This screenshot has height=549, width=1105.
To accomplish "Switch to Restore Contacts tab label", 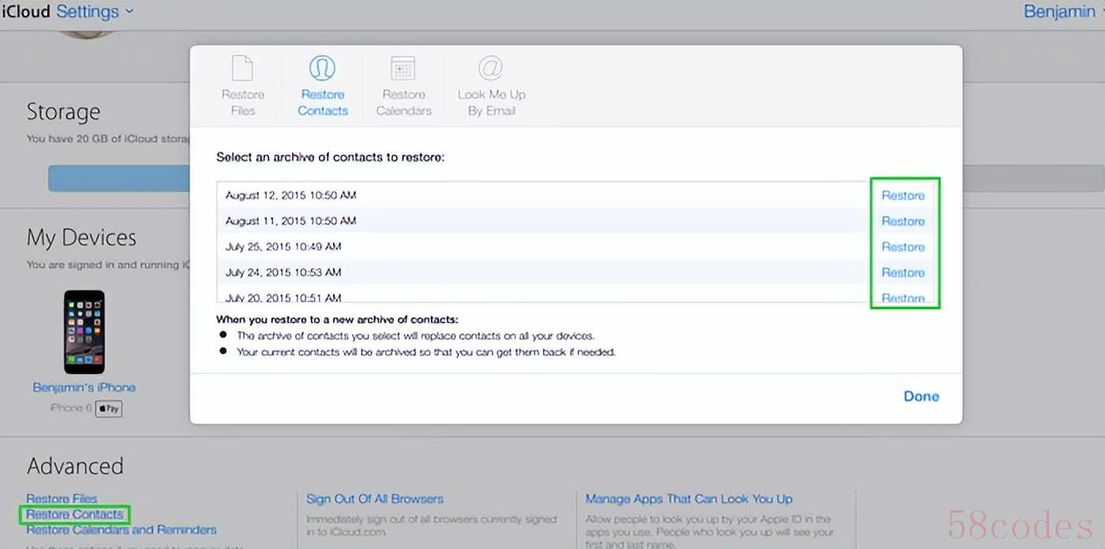I will 323,103.
